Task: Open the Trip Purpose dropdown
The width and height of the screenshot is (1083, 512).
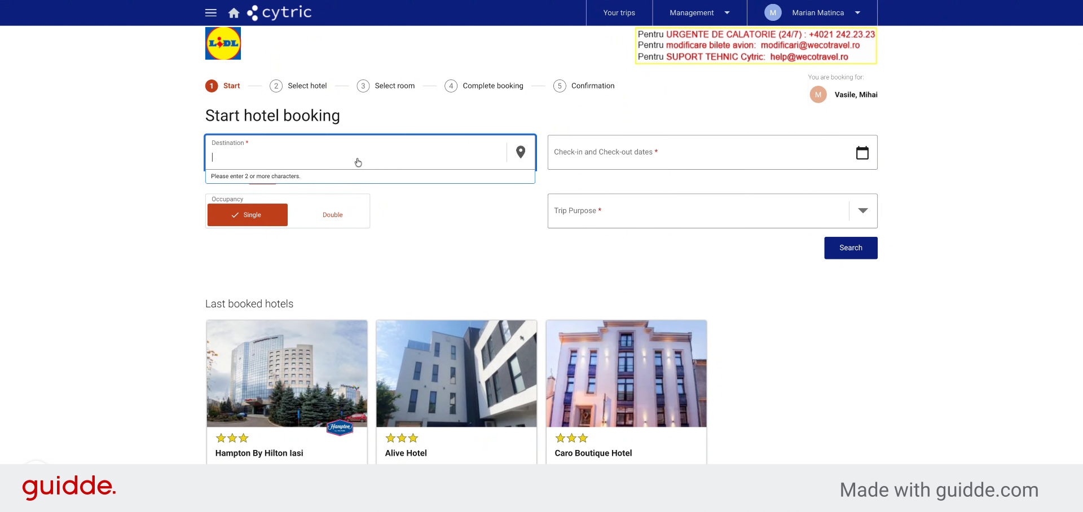Action: click(712, 211)
